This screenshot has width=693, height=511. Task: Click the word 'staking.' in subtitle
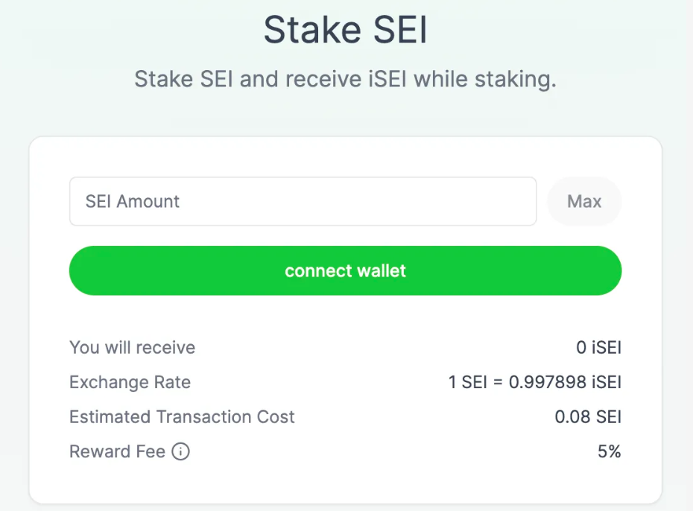pos(516,80)
